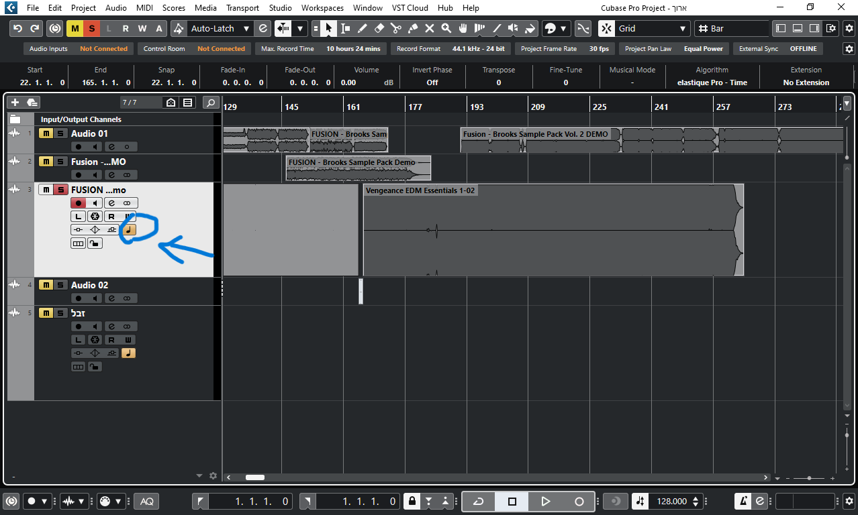
Task: Click the Add Track plus button
Action: point(15,103)
